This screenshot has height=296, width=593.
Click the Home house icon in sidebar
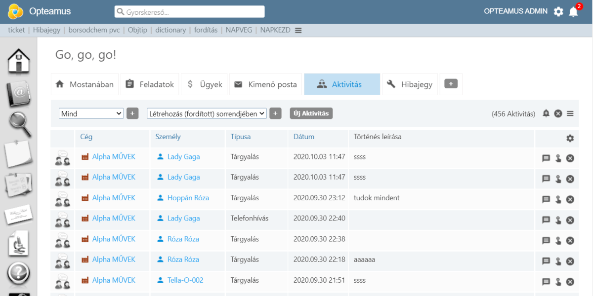[19, 61]
